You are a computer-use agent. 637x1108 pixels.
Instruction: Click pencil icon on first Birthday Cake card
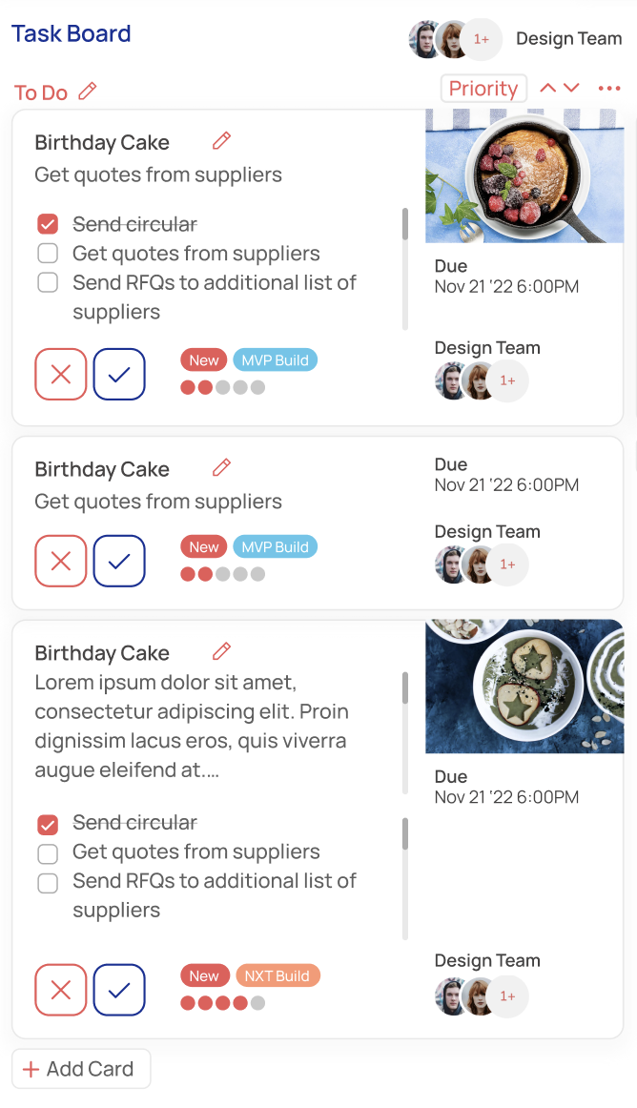coord(221,141)
